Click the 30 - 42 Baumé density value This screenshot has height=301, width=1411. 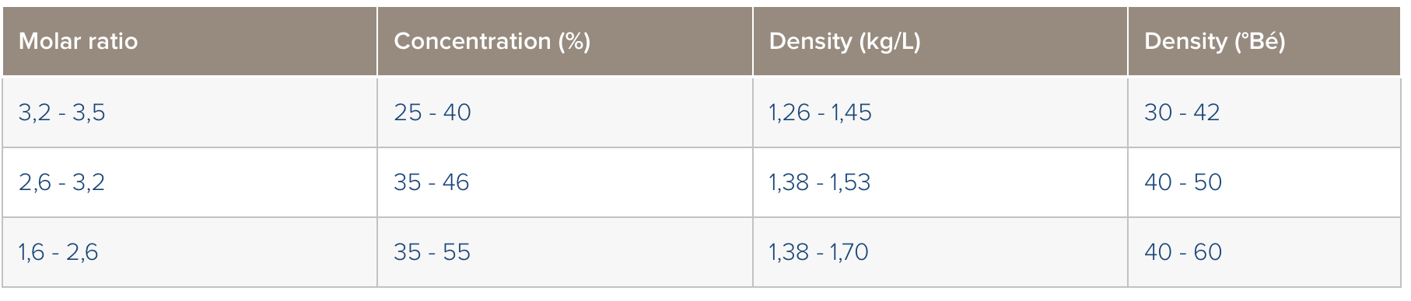coord(1182,112)
